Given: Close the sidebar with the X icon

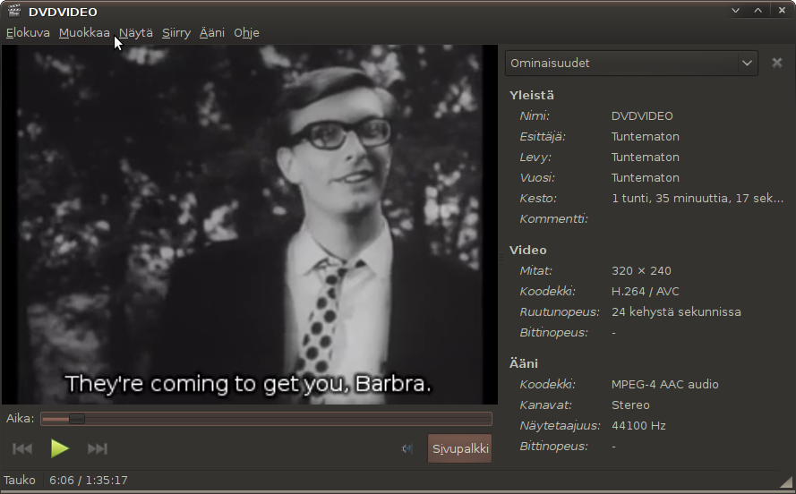Looking at the screenshot, I should click(x=777, y=64).
